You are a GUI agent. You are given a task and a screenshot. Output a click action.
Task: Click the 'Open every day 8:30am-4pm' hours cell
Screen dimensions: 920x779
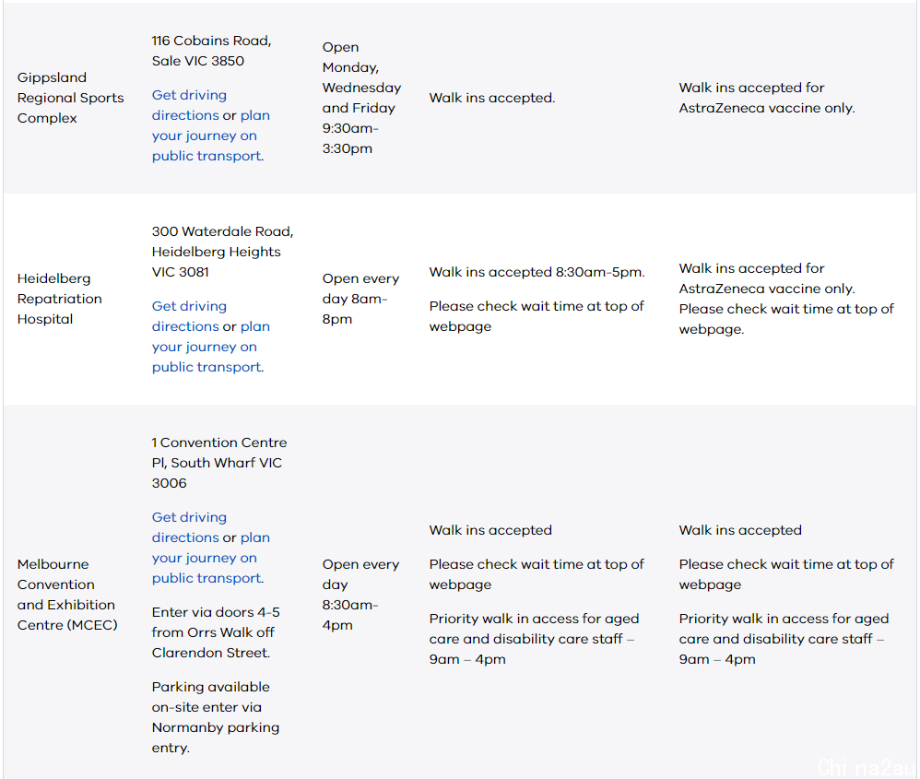point(360,595)
